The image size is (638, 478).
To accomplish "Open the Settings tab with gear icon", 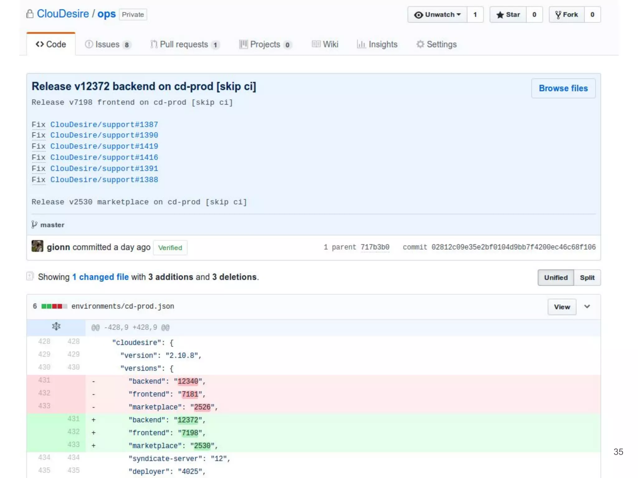I will coord(436,45).
